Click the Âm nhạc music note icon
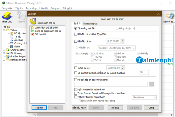This screenshot has width=175, height=117. point(12,40)
